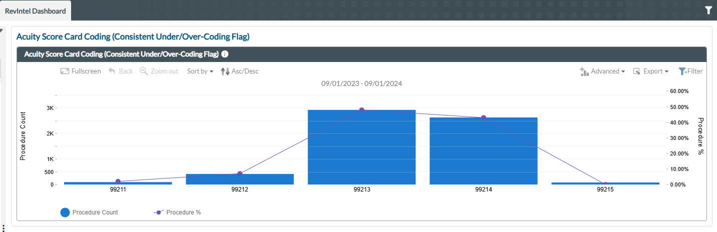Open the chart in Fullscreen mode
The height and width of the screenshot is (232, 717).
pos(81,71)
